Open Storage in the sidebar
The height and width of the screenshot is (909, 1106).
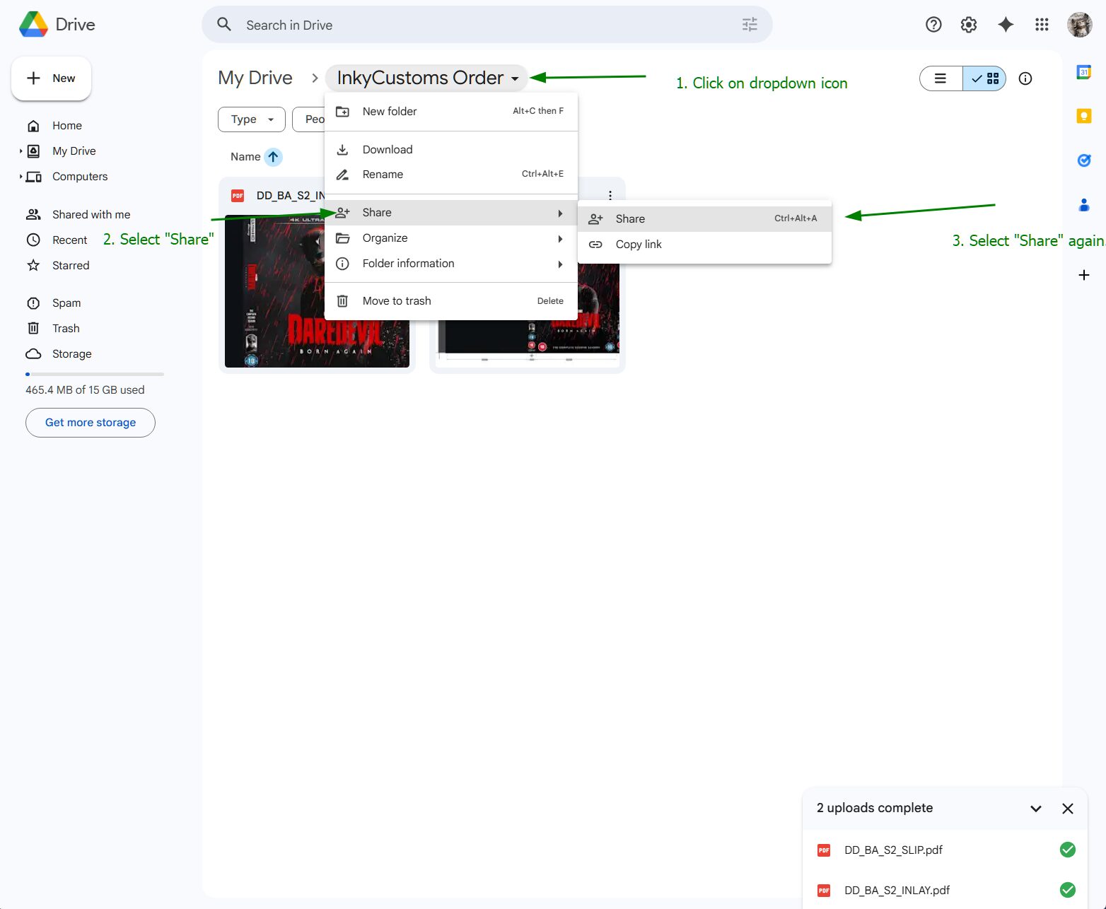click(72, 354)
